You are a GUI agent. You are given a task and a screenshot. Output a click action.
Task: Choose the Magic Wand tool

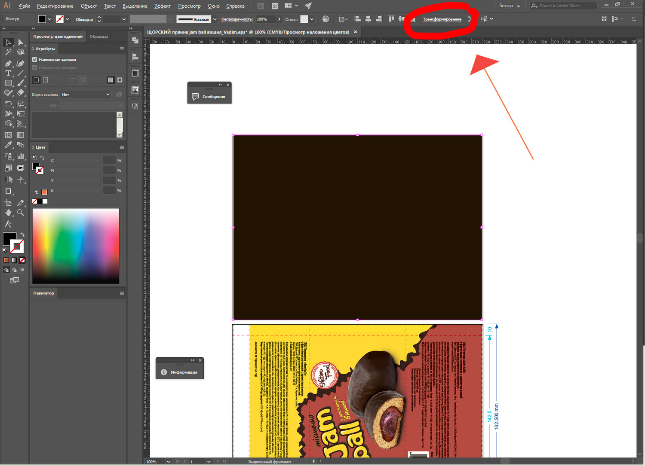8,52
